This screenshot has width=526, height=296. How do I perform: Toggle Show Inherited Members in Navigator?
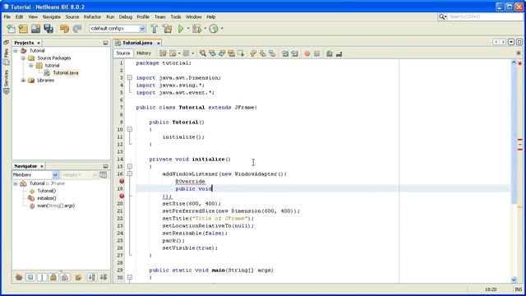pos(19,277)
